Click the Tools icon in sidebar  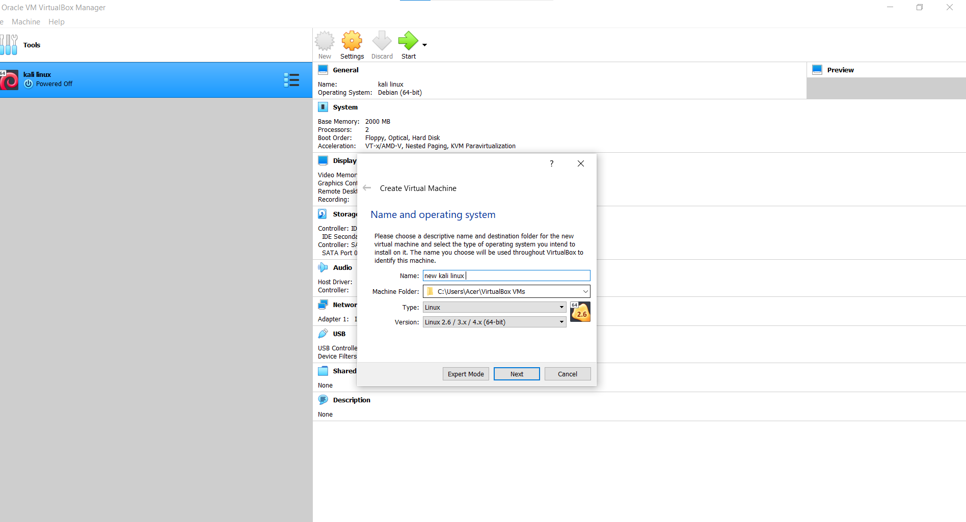pyautogui.click(x=9, y=45)
